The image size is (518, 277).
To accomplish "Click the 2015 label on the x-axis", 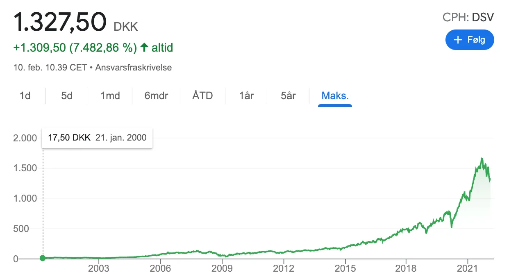I will [345, 268].
